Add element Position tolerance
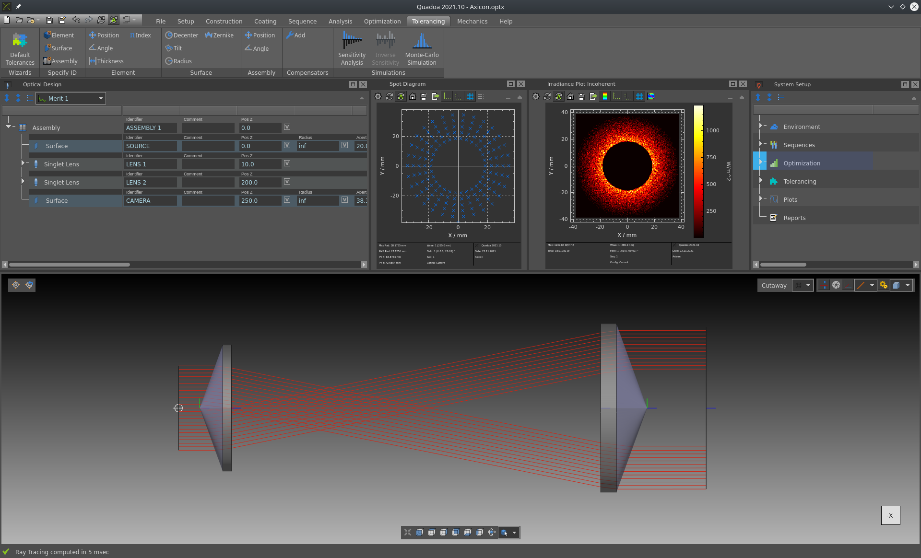The height and width of the screenshot is (558, 921). [104, 35]
